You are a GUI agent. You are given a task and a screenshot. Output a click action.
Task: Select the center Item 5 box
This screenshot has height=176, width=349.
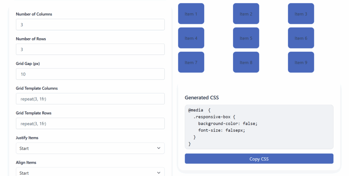pyautogui.click(x=246, y=38)
